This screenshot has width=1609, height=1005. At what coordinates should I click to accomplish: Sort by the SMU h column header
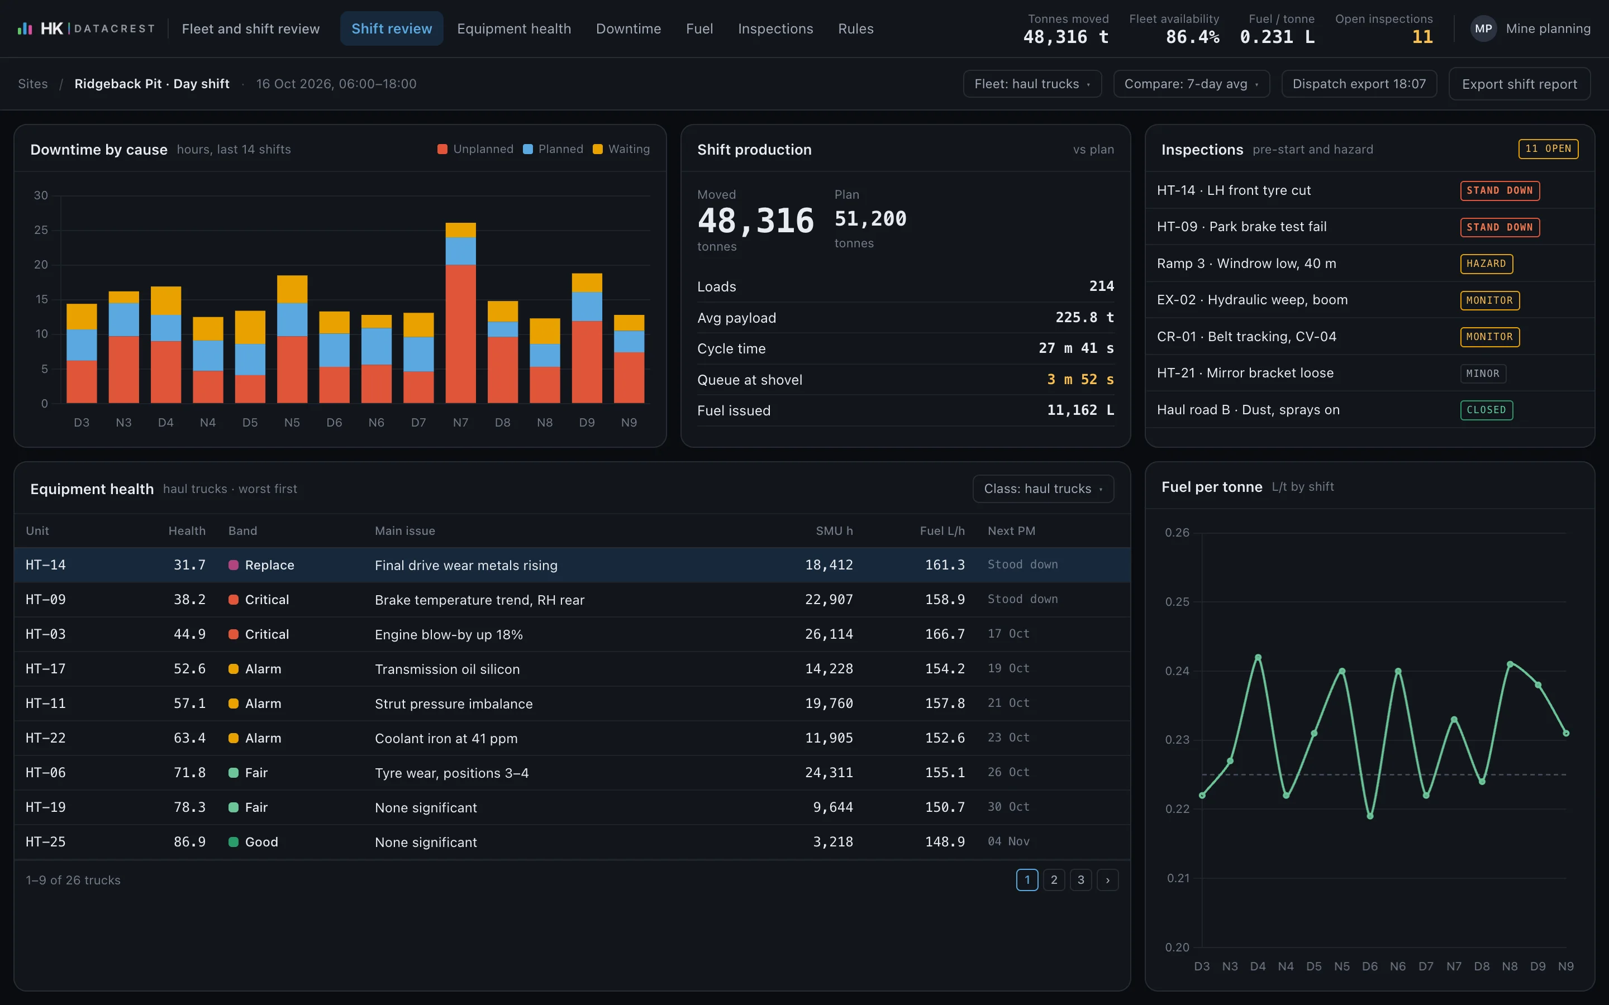pyautogui.click(x=835, y=530)
